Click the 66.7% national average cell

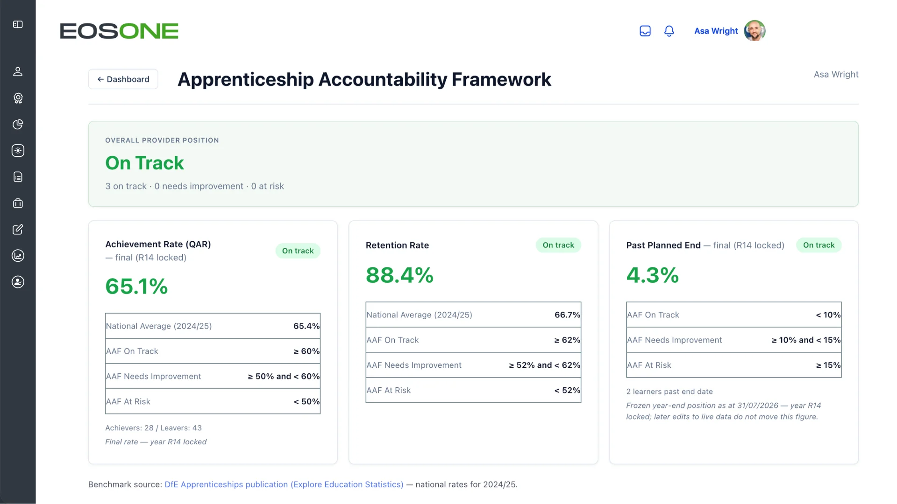point(567,315)
